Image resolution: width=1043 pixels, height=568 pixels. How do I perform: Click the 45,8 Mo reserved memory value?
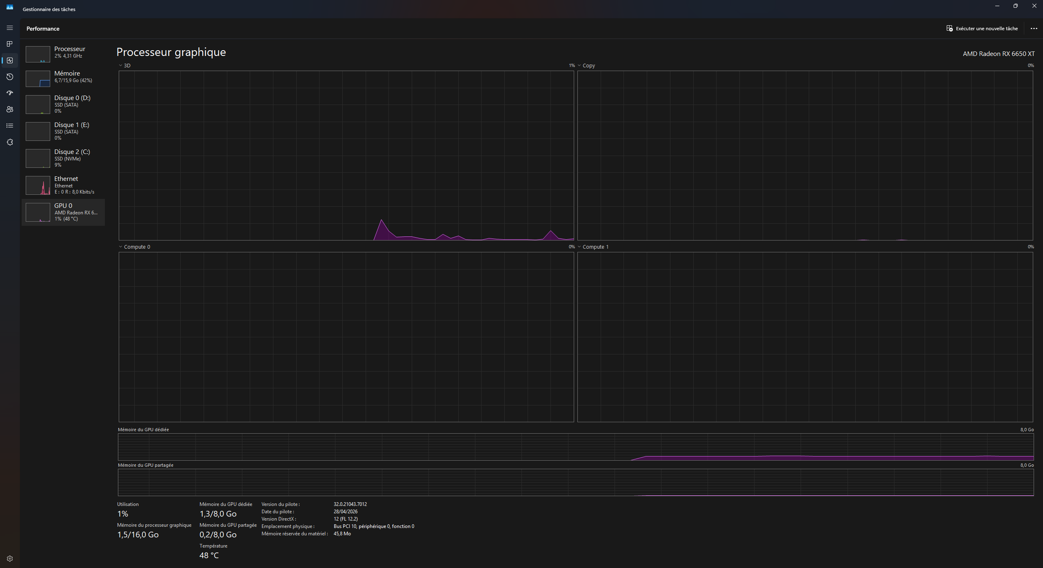pyautogui.click(x=342, y=534)
